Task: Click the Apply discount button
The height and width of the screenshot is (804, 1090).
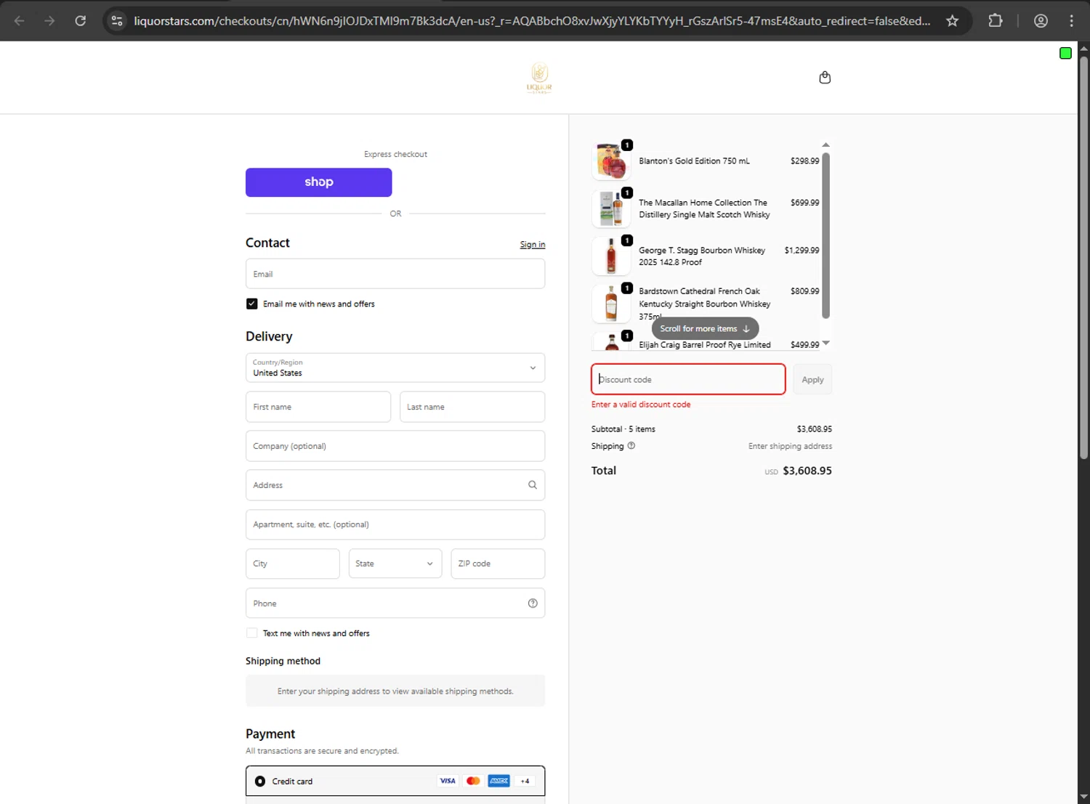Action: (x=812, y=380)
